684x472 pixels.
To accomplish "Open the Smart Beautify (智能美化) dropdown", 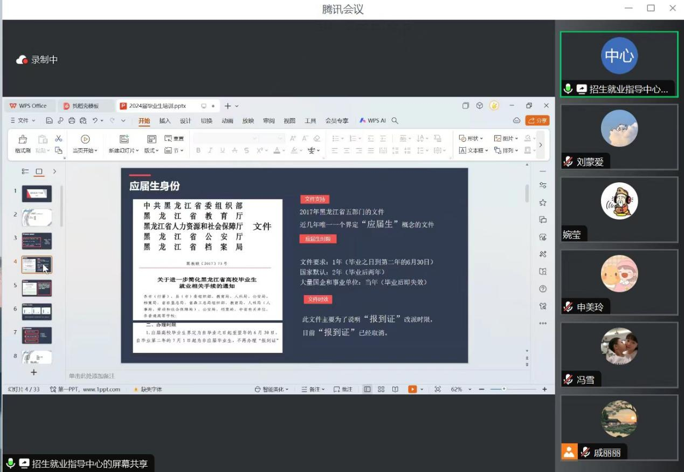I will tap(272, 389).
